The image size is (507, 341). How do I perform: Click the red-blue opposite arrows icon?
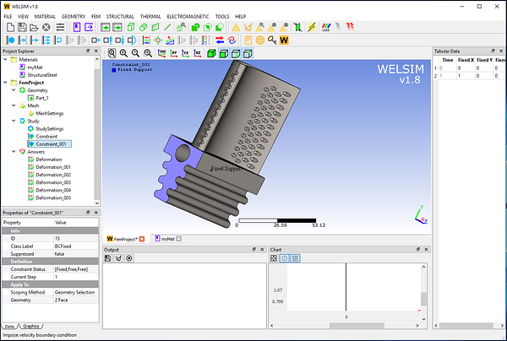pyautogui.click(x=220, y=40)
